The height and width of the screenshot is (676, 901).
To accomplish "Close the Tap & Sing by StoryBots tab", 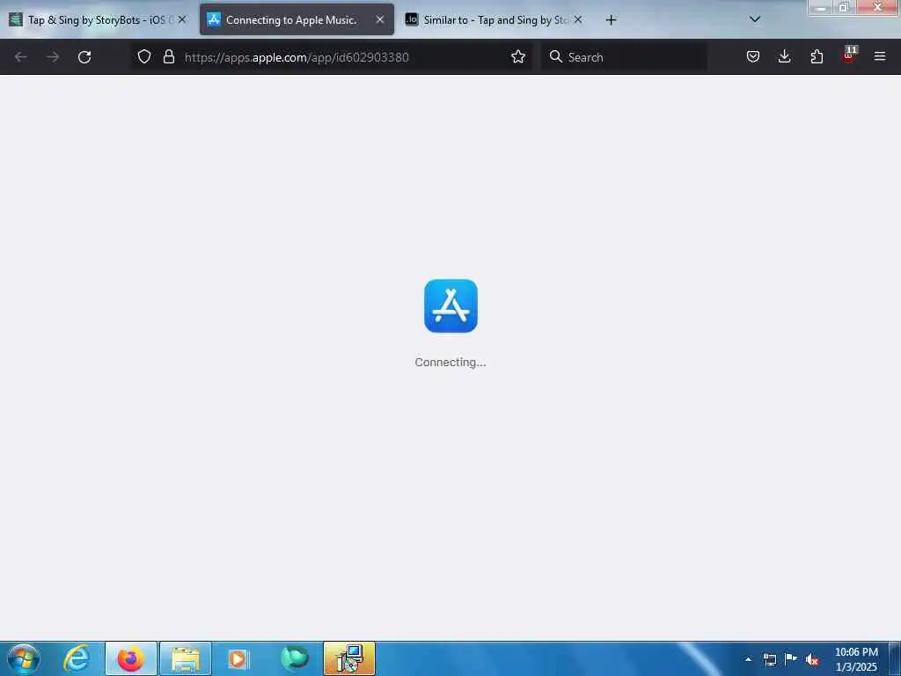I will click(x=182, y=19).
